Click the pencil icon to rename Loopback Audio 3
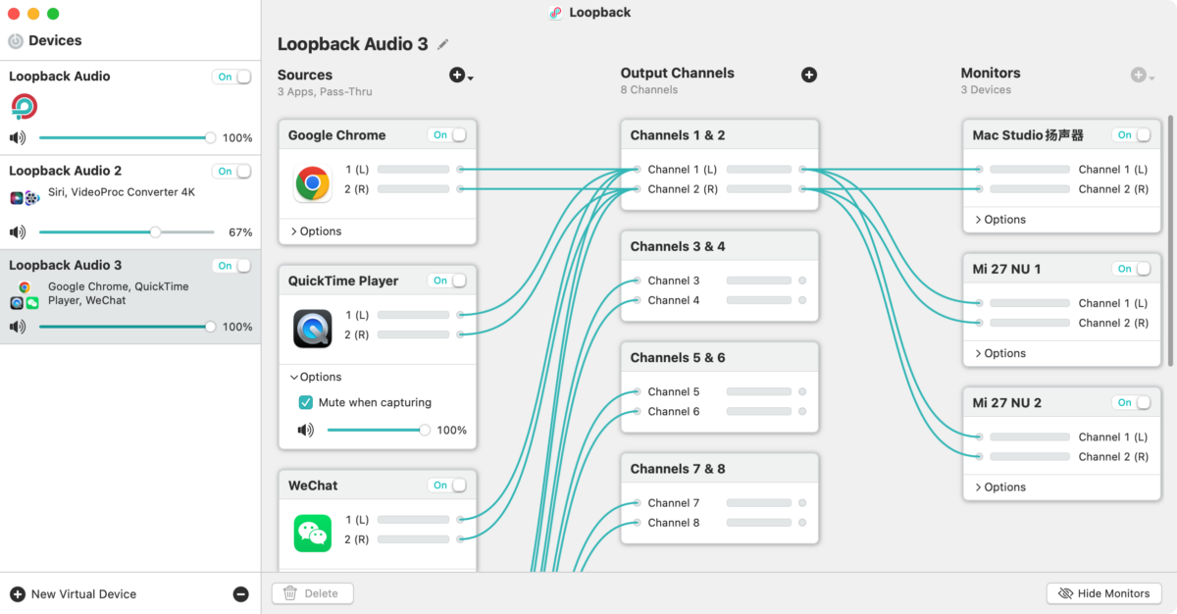The width and height of the screenshot is (1177, 614). [443, 44]
